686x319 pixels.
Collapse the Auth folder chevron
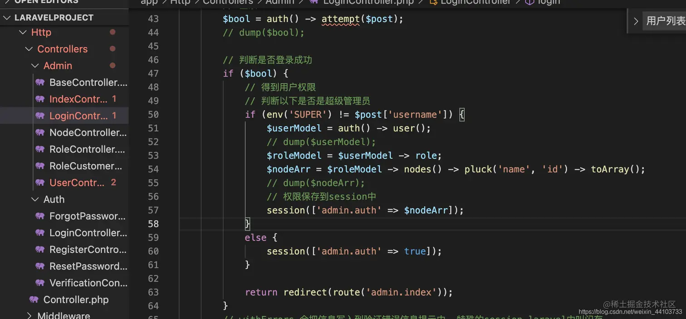pyautogui.click(x=35, y=199)
